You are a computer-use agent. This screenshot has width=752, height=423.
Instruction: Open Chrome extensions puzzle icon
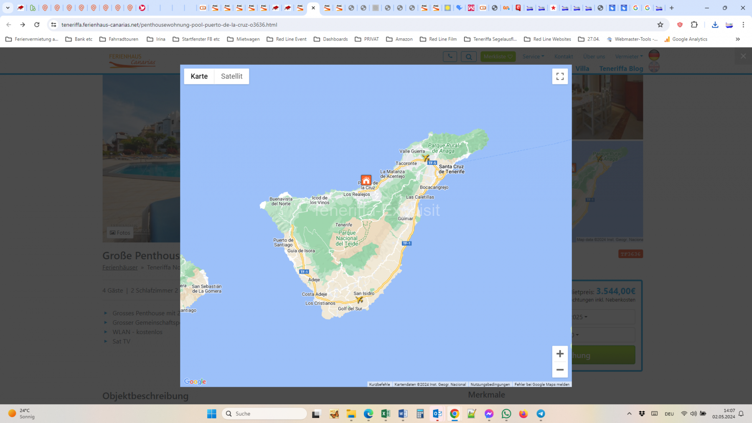click(x=694, y=25)
